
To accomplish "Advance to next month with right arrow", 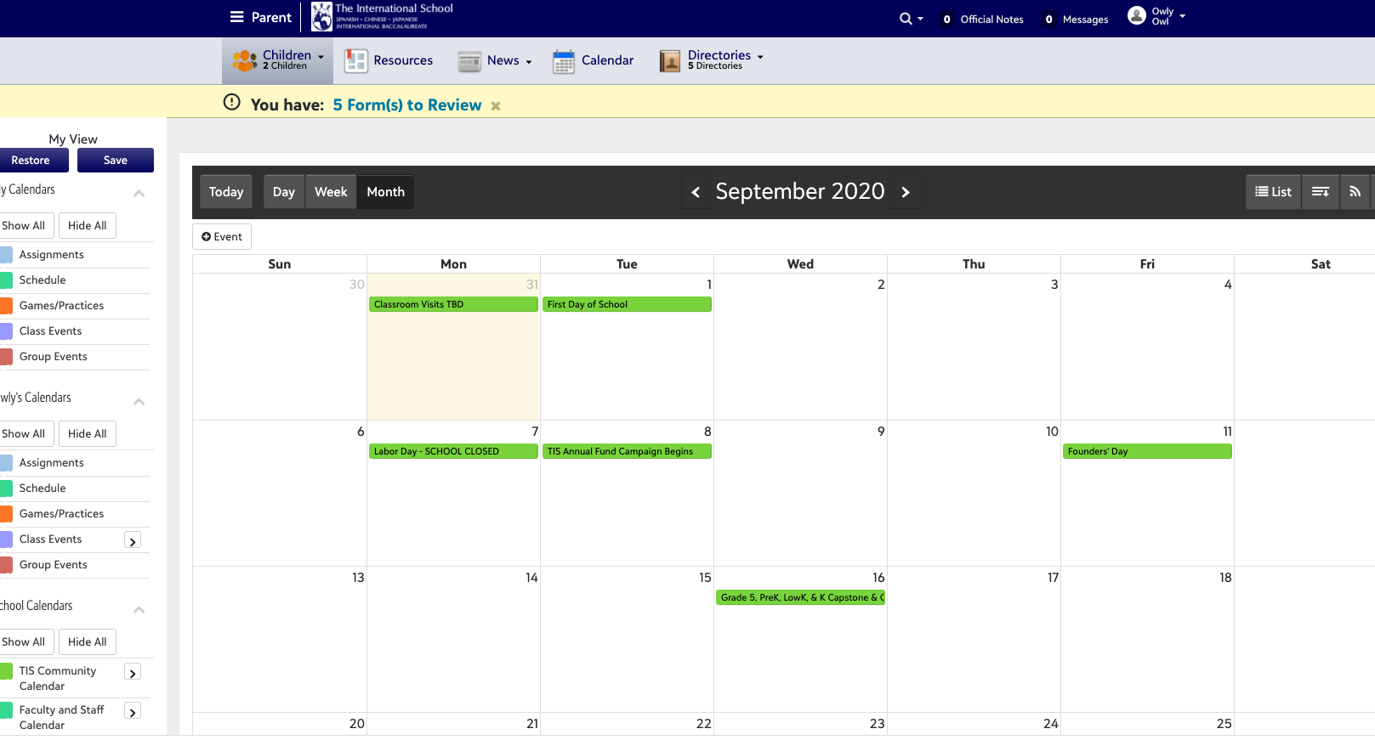I will click(x=906, y=192).
